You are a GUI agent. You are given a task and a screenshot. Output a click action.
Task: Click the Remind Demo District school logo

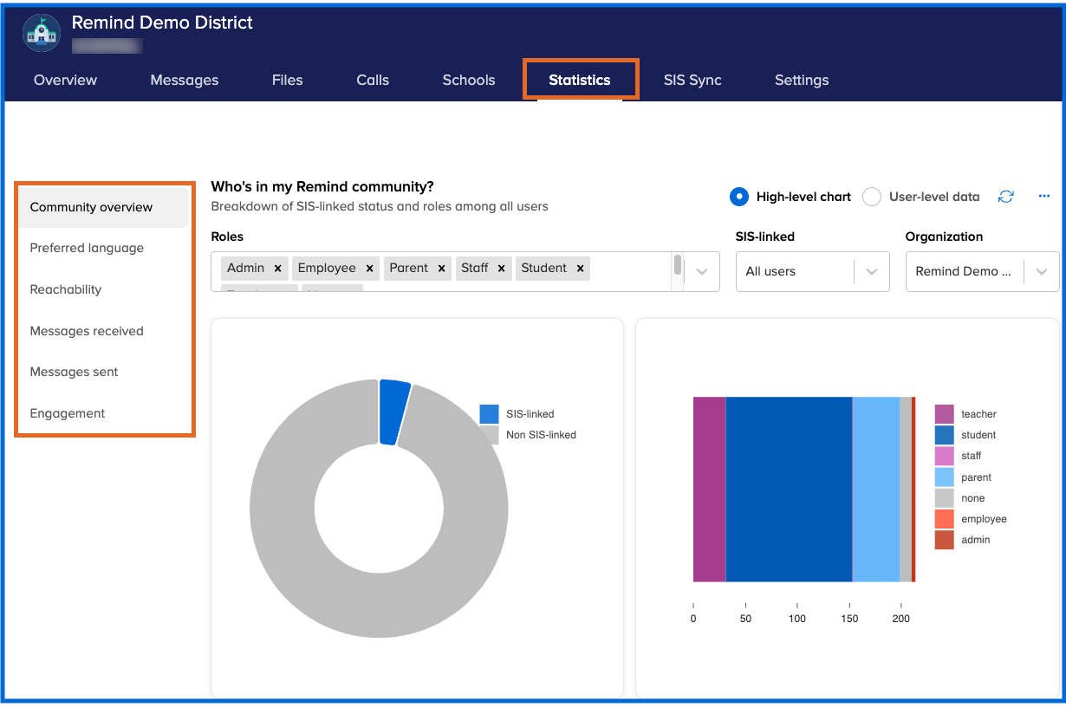click(x=41, y=32)
